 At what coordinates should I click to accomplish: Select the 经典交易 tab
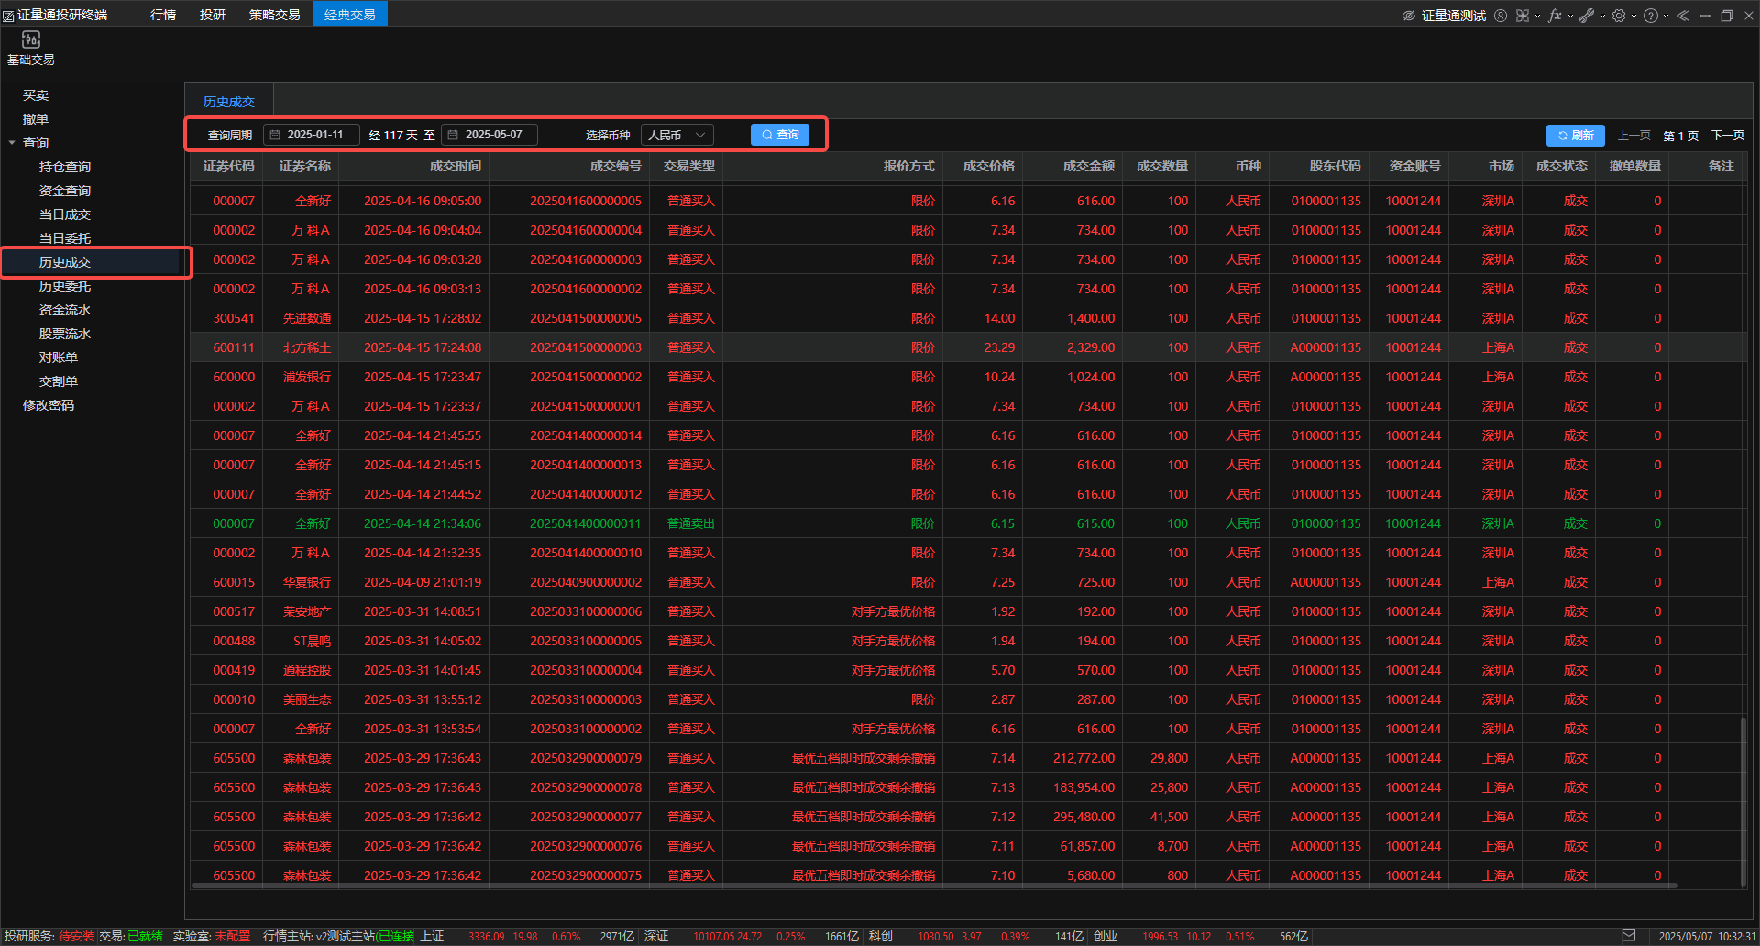tap(350, 14)
